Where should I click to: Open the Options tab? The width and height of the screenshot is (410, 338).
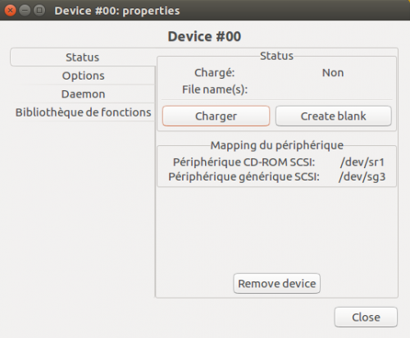click(83, 75)
